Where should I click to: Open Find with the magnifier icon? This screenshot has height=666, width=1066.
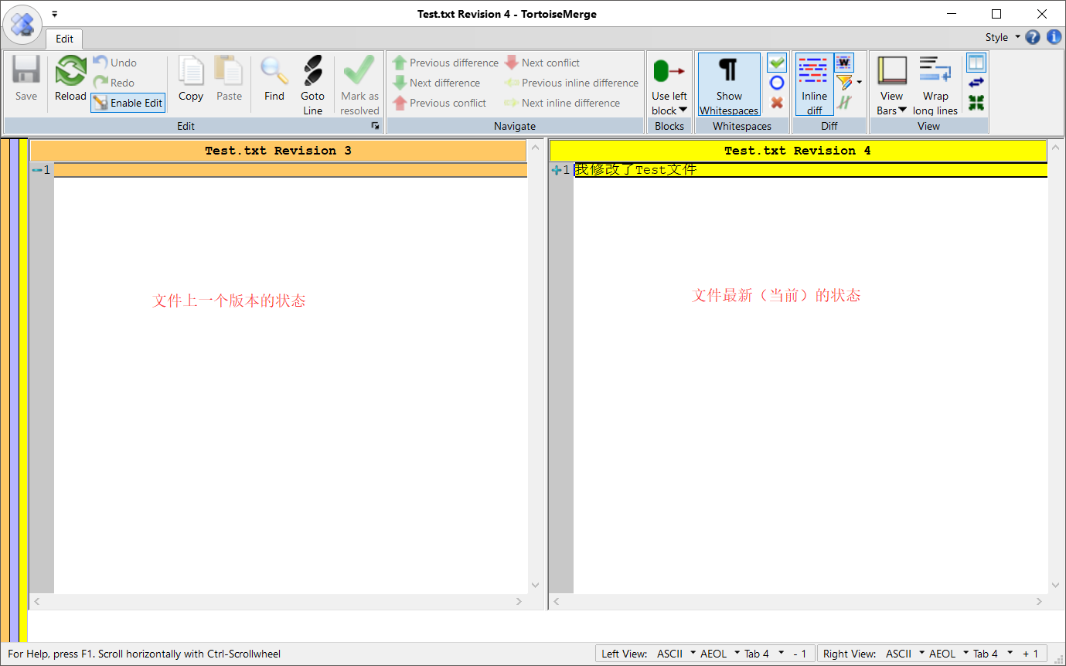[274, 71]
